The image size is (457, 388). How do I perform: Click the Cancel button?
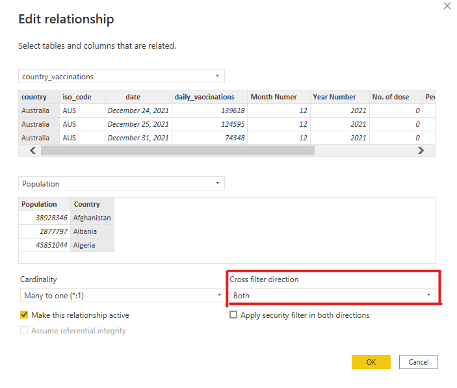click(x=418, y=362)
